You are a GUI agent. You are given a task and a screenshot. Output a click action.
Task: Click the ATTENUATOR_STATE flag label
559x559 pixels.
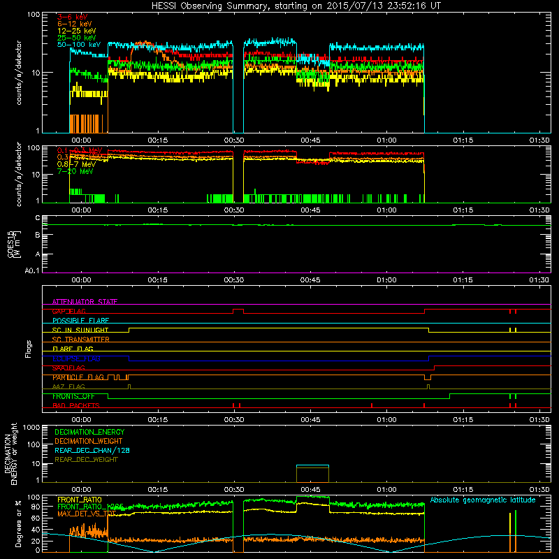coord(85,302)
